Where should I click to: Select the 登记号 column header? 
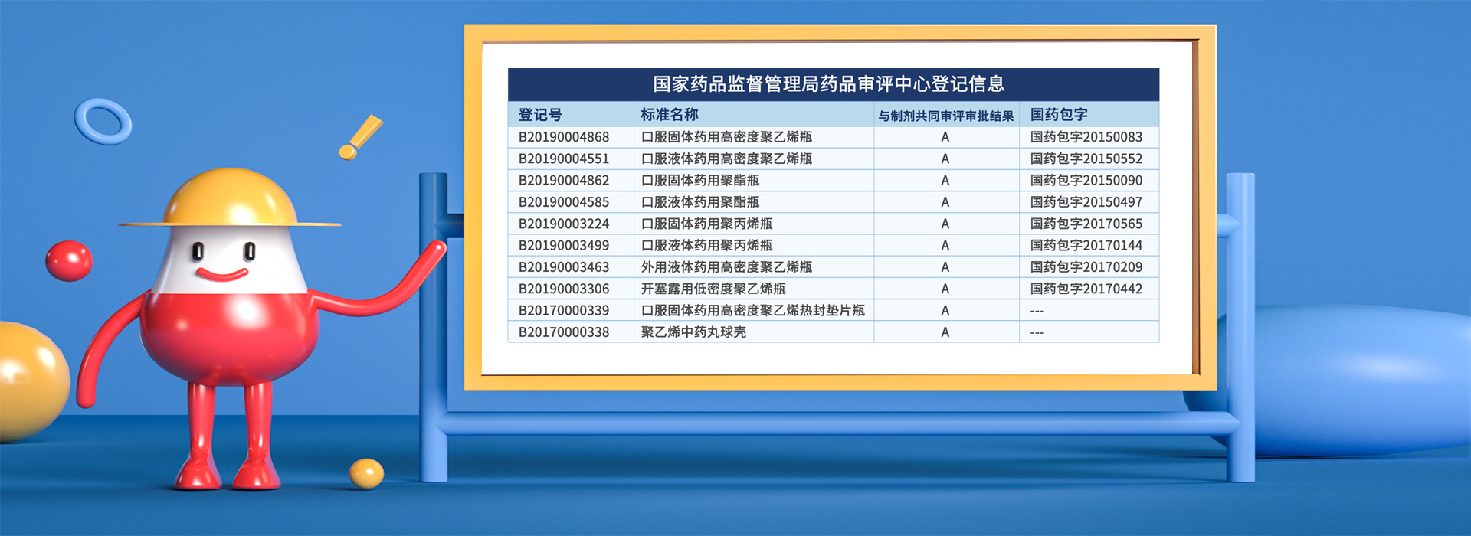click(x=540, y=115)
